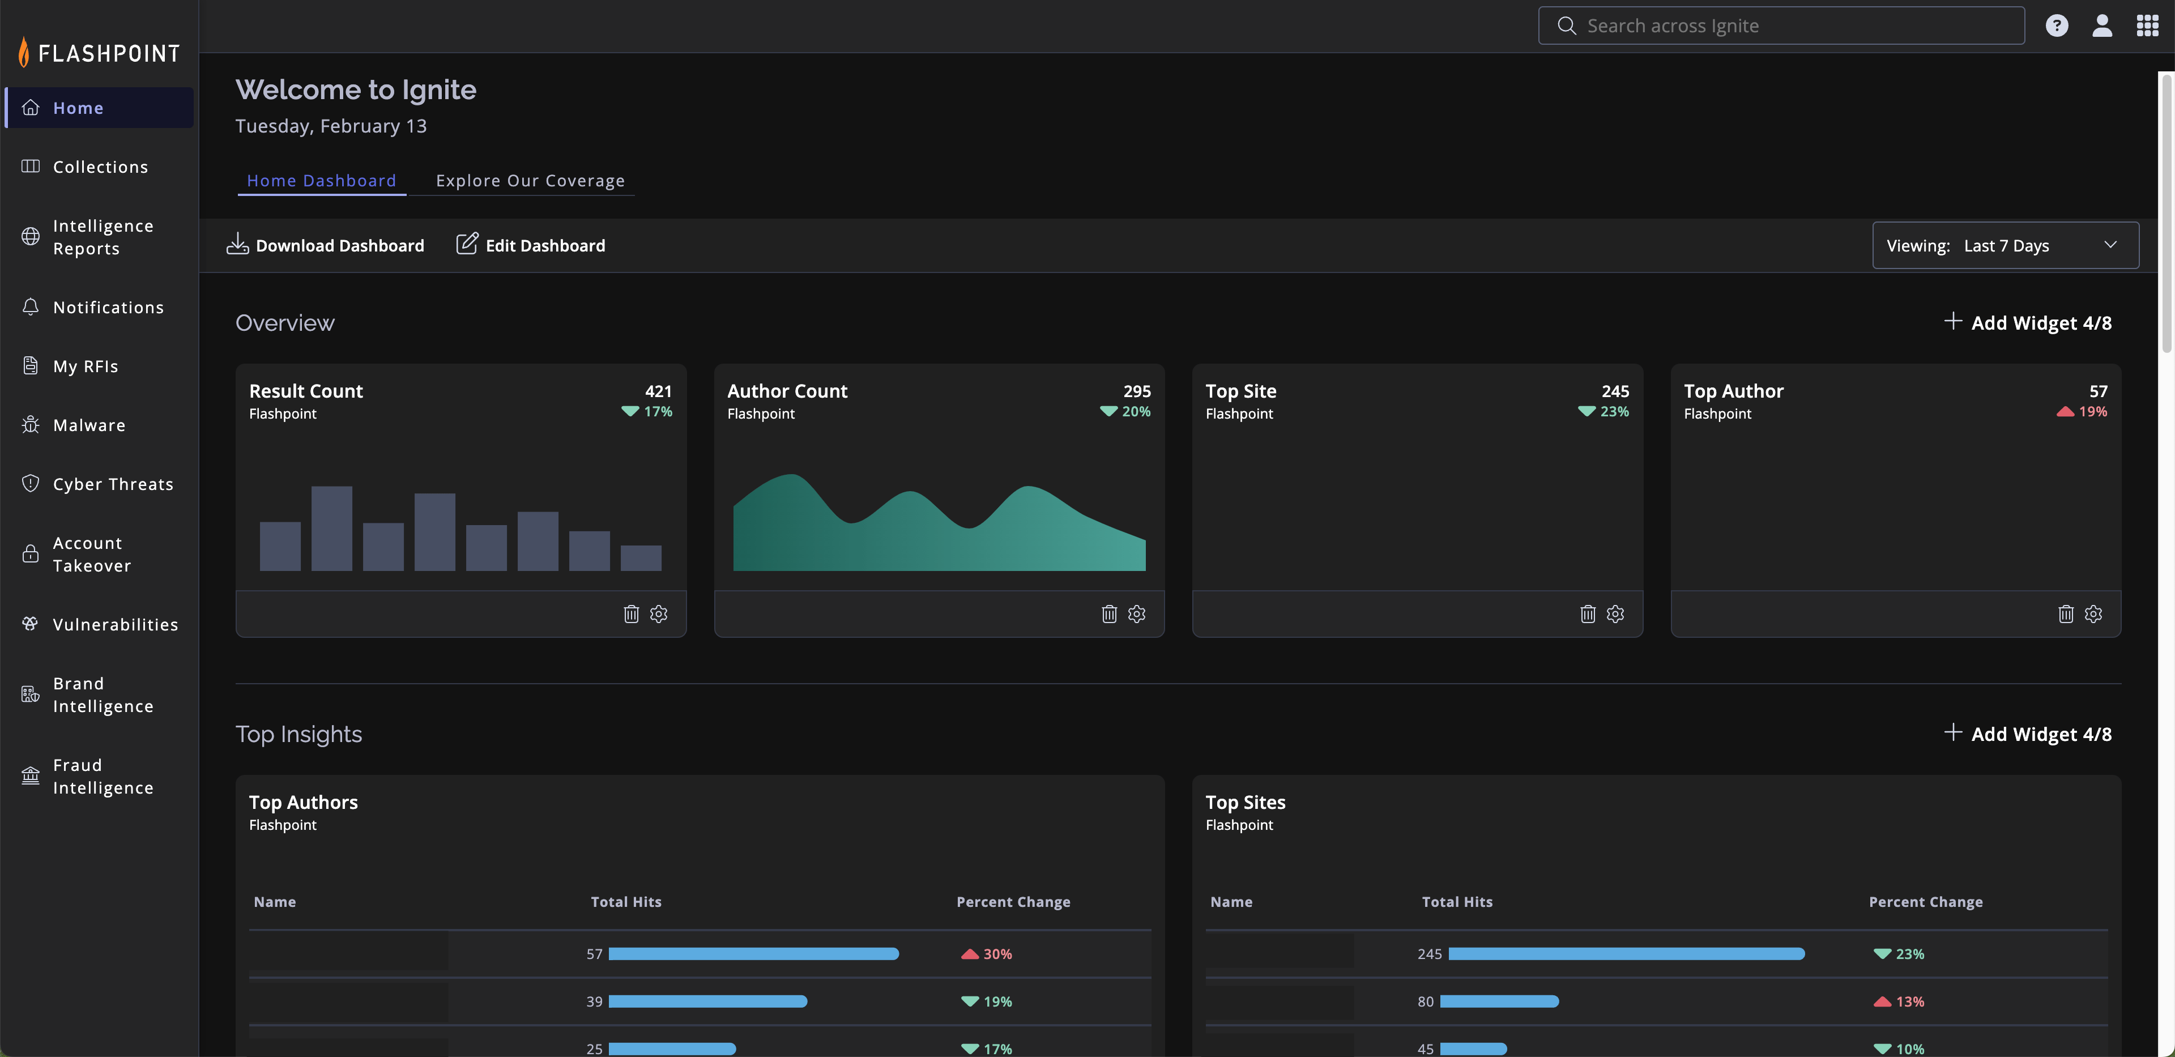Open gear settings on Top Author widget
Viewport: 2175px width, 1057px height.
click(2093, 614)
